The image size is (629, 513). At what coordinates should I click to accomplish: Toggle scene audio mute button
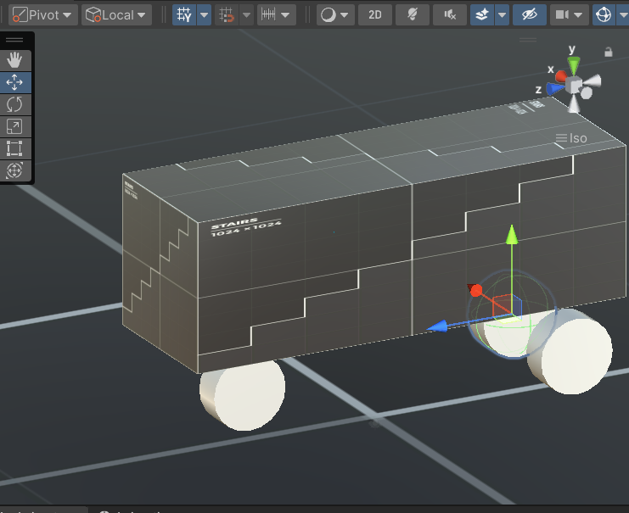coord(449,14)
